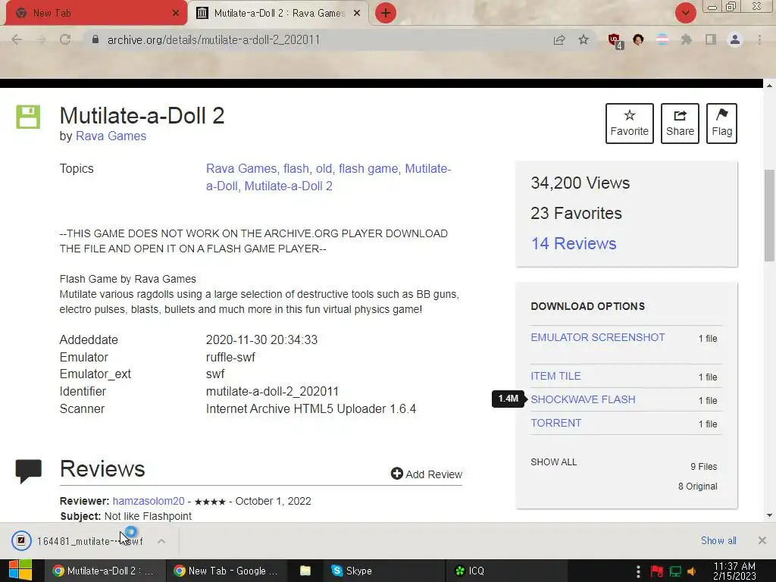The height and width of the screenshot is (582, 776).
Task: Select the Mutilate-a-Doll 2 browser tab
Action: click(x=278, y=13)
